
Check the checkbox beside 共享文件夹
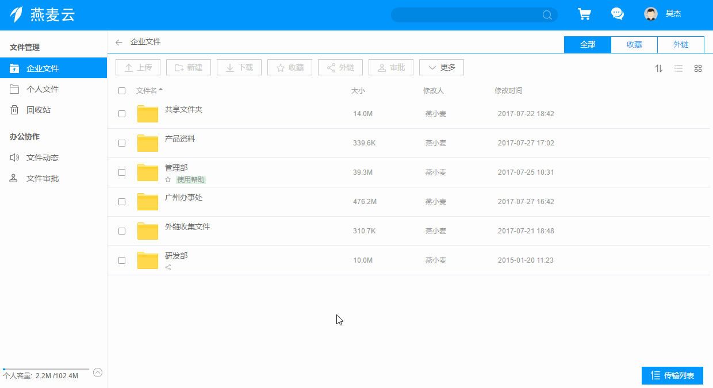[x=121, y=113]
